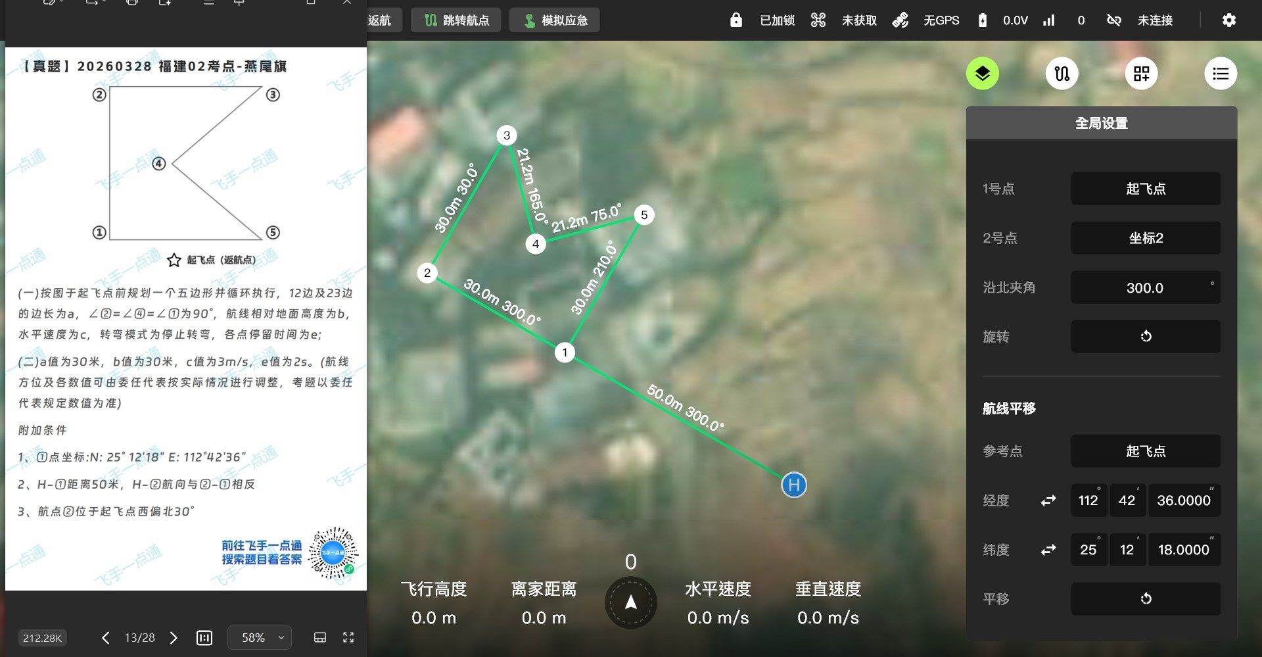The height and width of the screenshot is (657, 1262).
Task: Swap latitude coordinate format
Action: pyautogui.click(x=1048, y=550)
